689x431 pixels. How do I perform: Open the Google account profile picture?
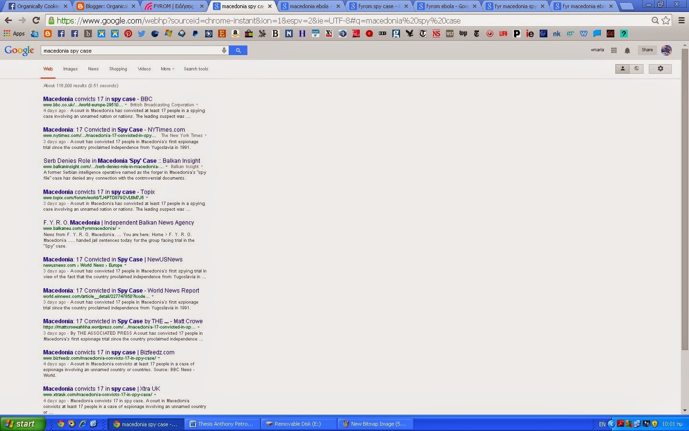click(666, 50)
